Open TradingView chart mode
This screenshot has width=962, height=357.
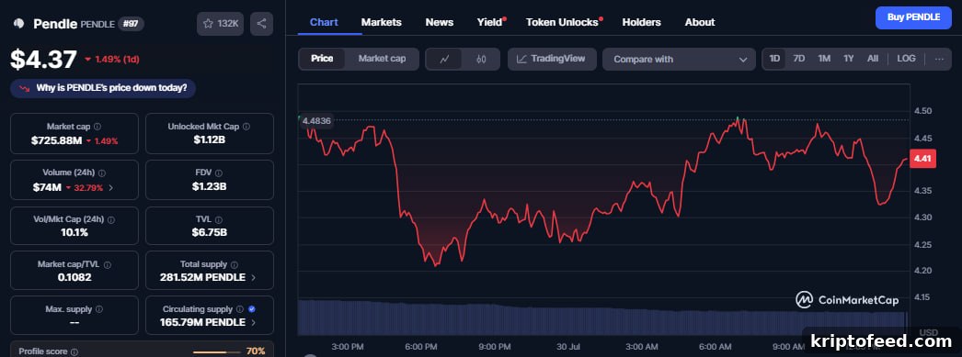tap(551, 59)
